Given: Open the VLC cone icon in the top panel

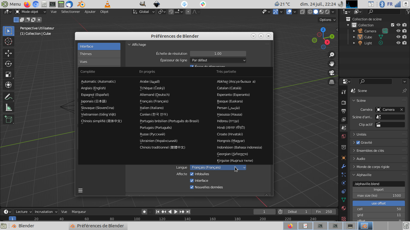Looking at the screenshot, I should [x=107, y=4].
